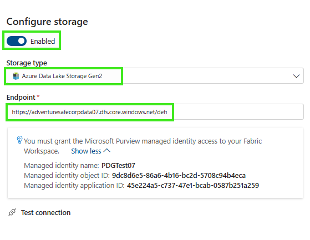The height and width of the screenshot is (240, 310).
Task: Click the Configure storage heading
Action: pos(47,22)
